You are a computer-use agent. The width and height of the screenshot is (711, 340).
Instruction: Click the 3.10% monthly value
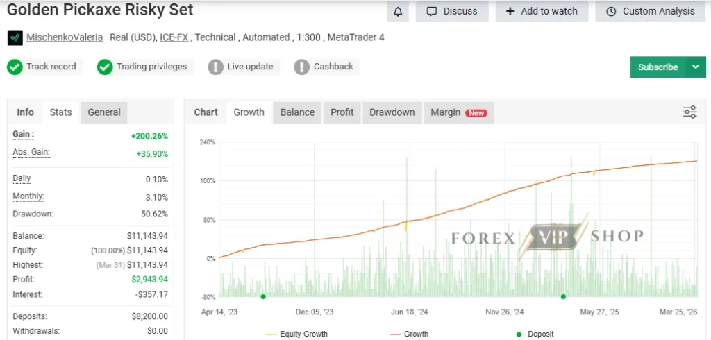click(156, 198)
